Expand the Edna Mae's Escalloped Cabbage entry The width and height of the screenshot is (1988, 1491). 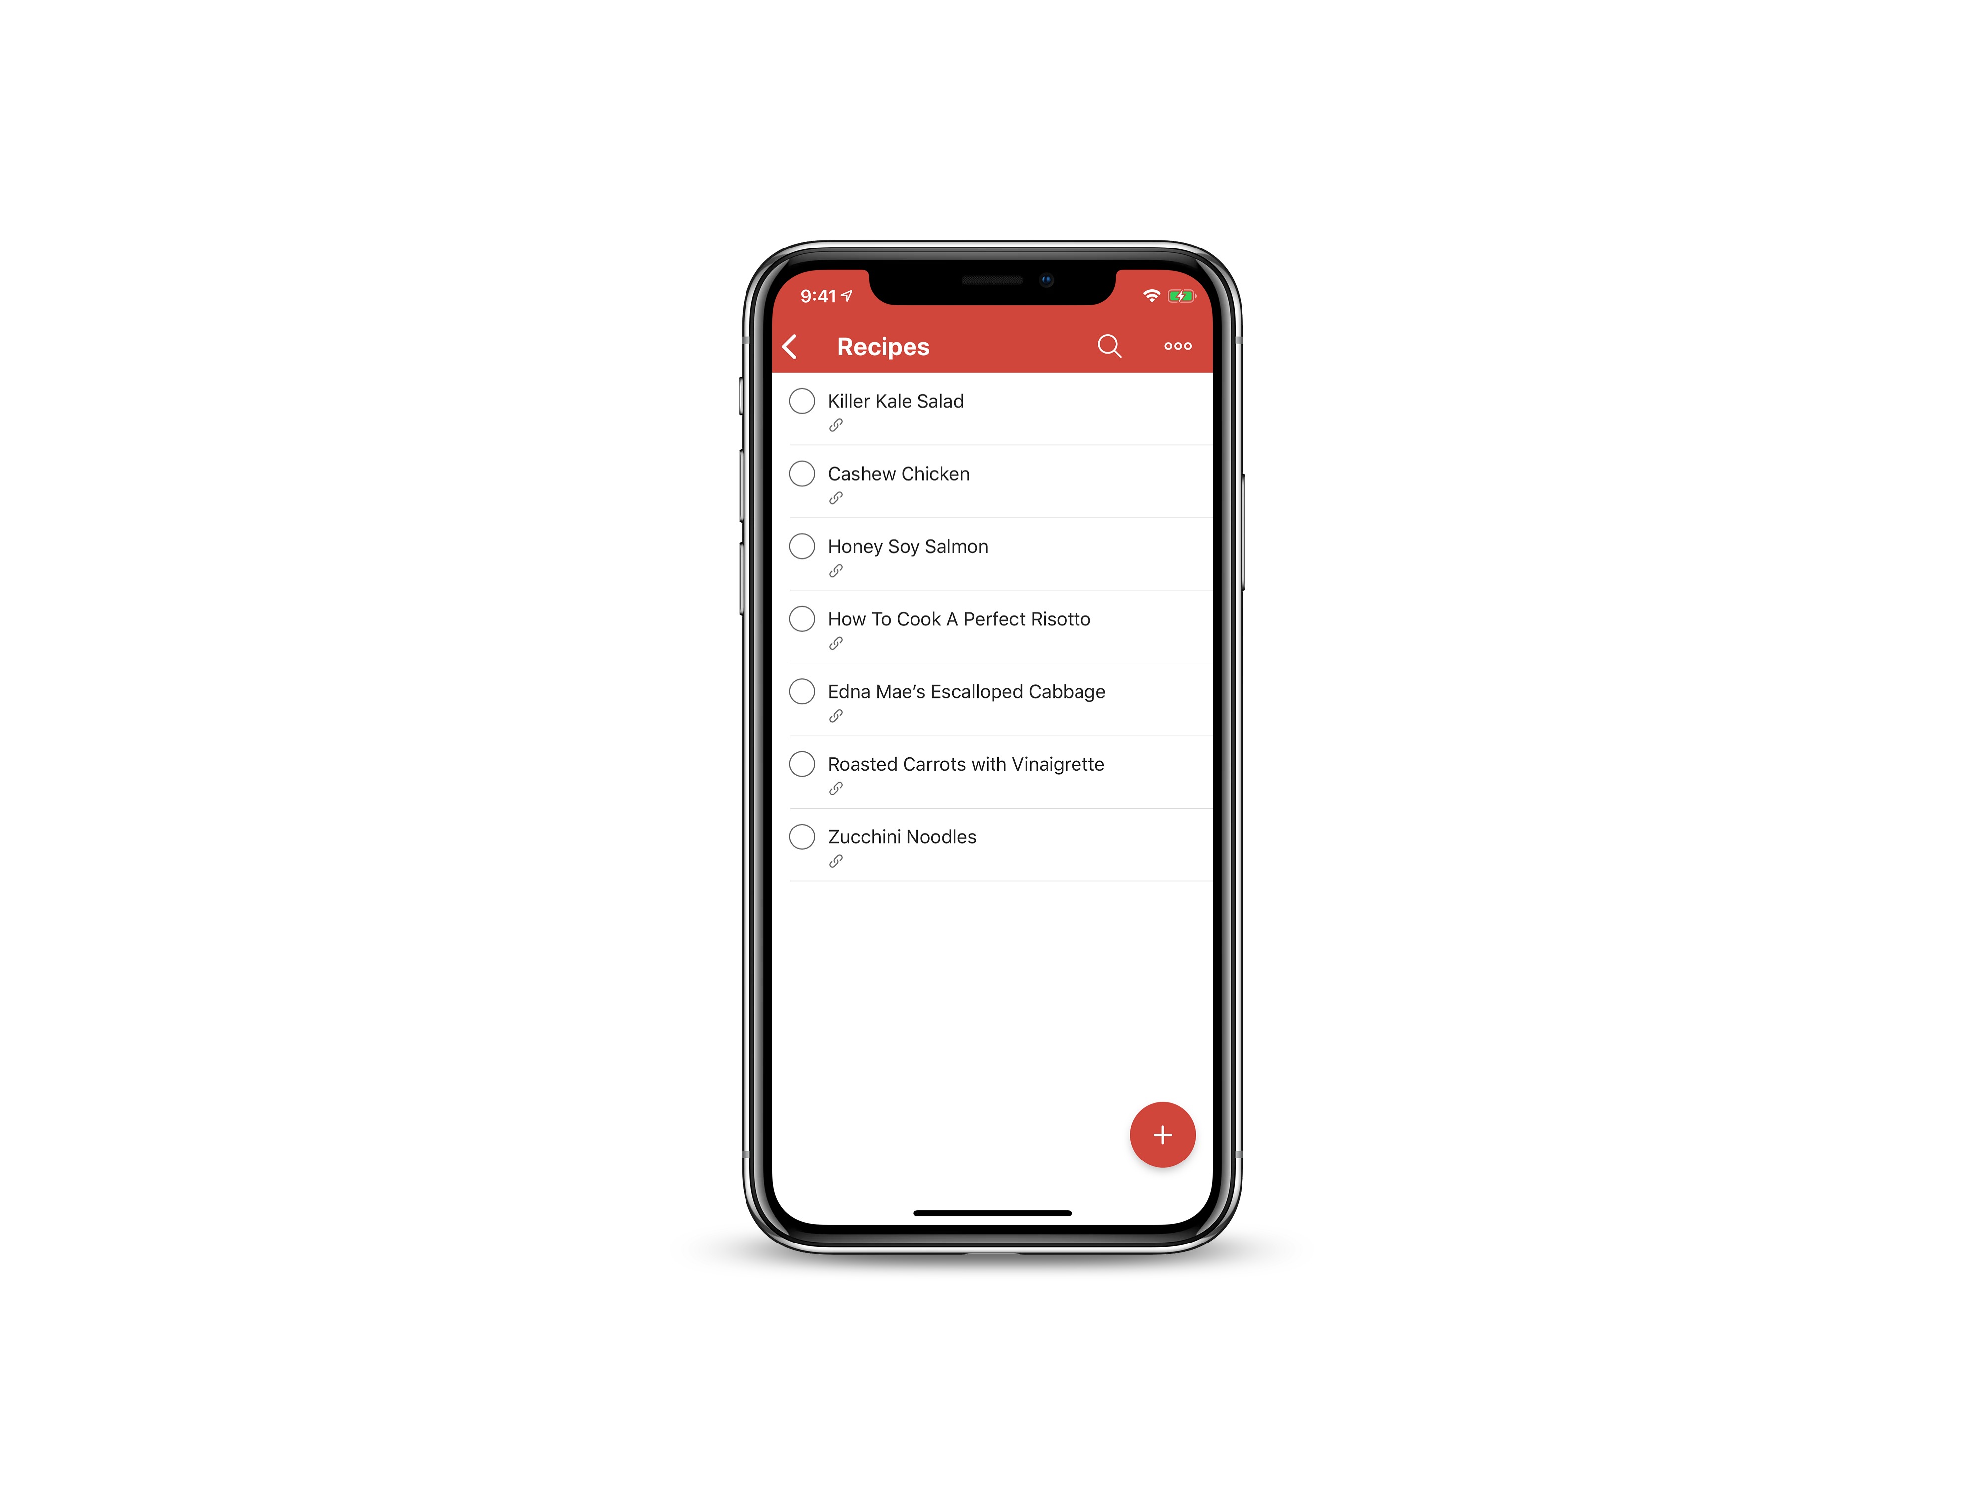pyautogui.click(x=966, y=691)
